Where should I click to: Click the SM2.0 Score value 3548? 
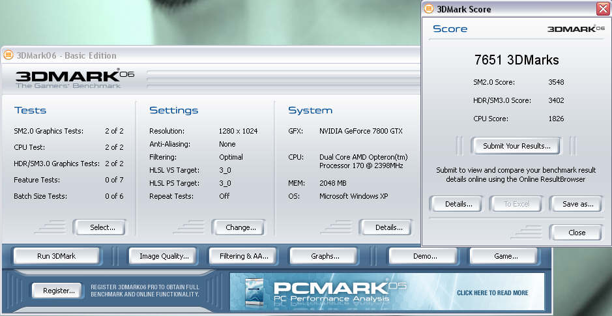tap(556, 82)
